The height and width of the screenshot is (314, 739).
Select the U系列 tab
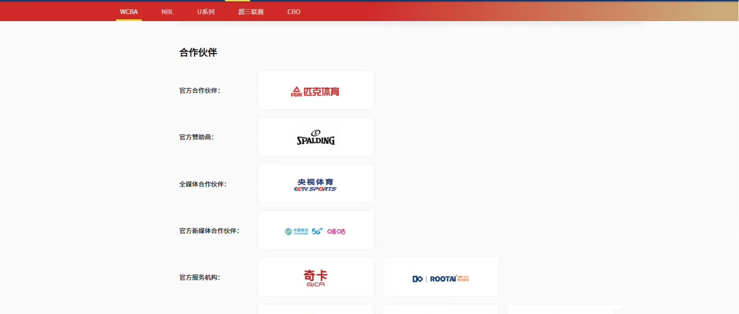206,12
